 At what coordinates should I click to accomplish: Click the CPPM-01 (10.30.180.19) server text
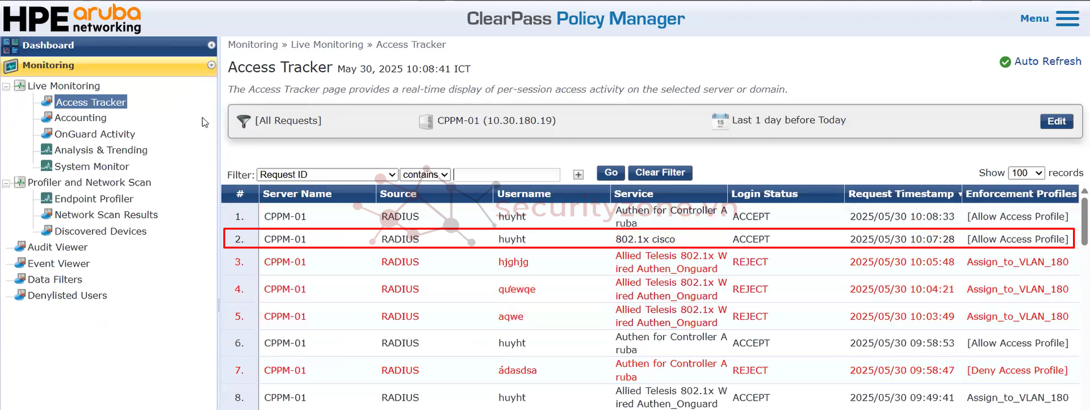click(x=496, y=120)
